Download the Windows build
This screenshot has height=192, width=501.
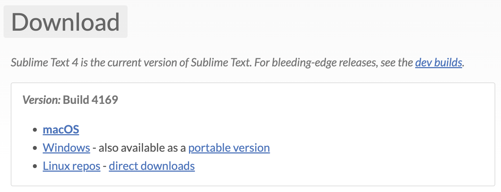(x=66, y=148)
